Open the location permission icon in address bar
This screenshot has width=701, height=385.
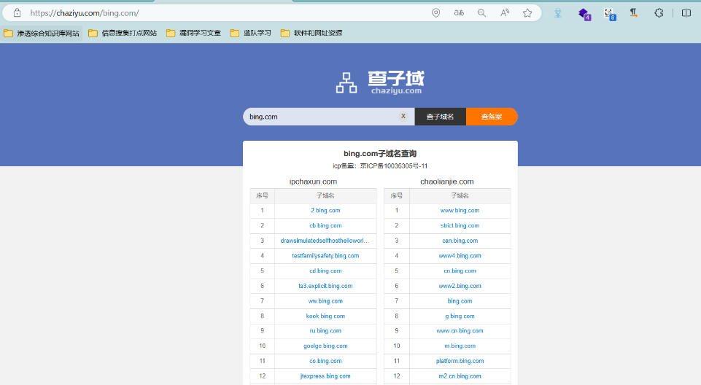pos(435,13)
